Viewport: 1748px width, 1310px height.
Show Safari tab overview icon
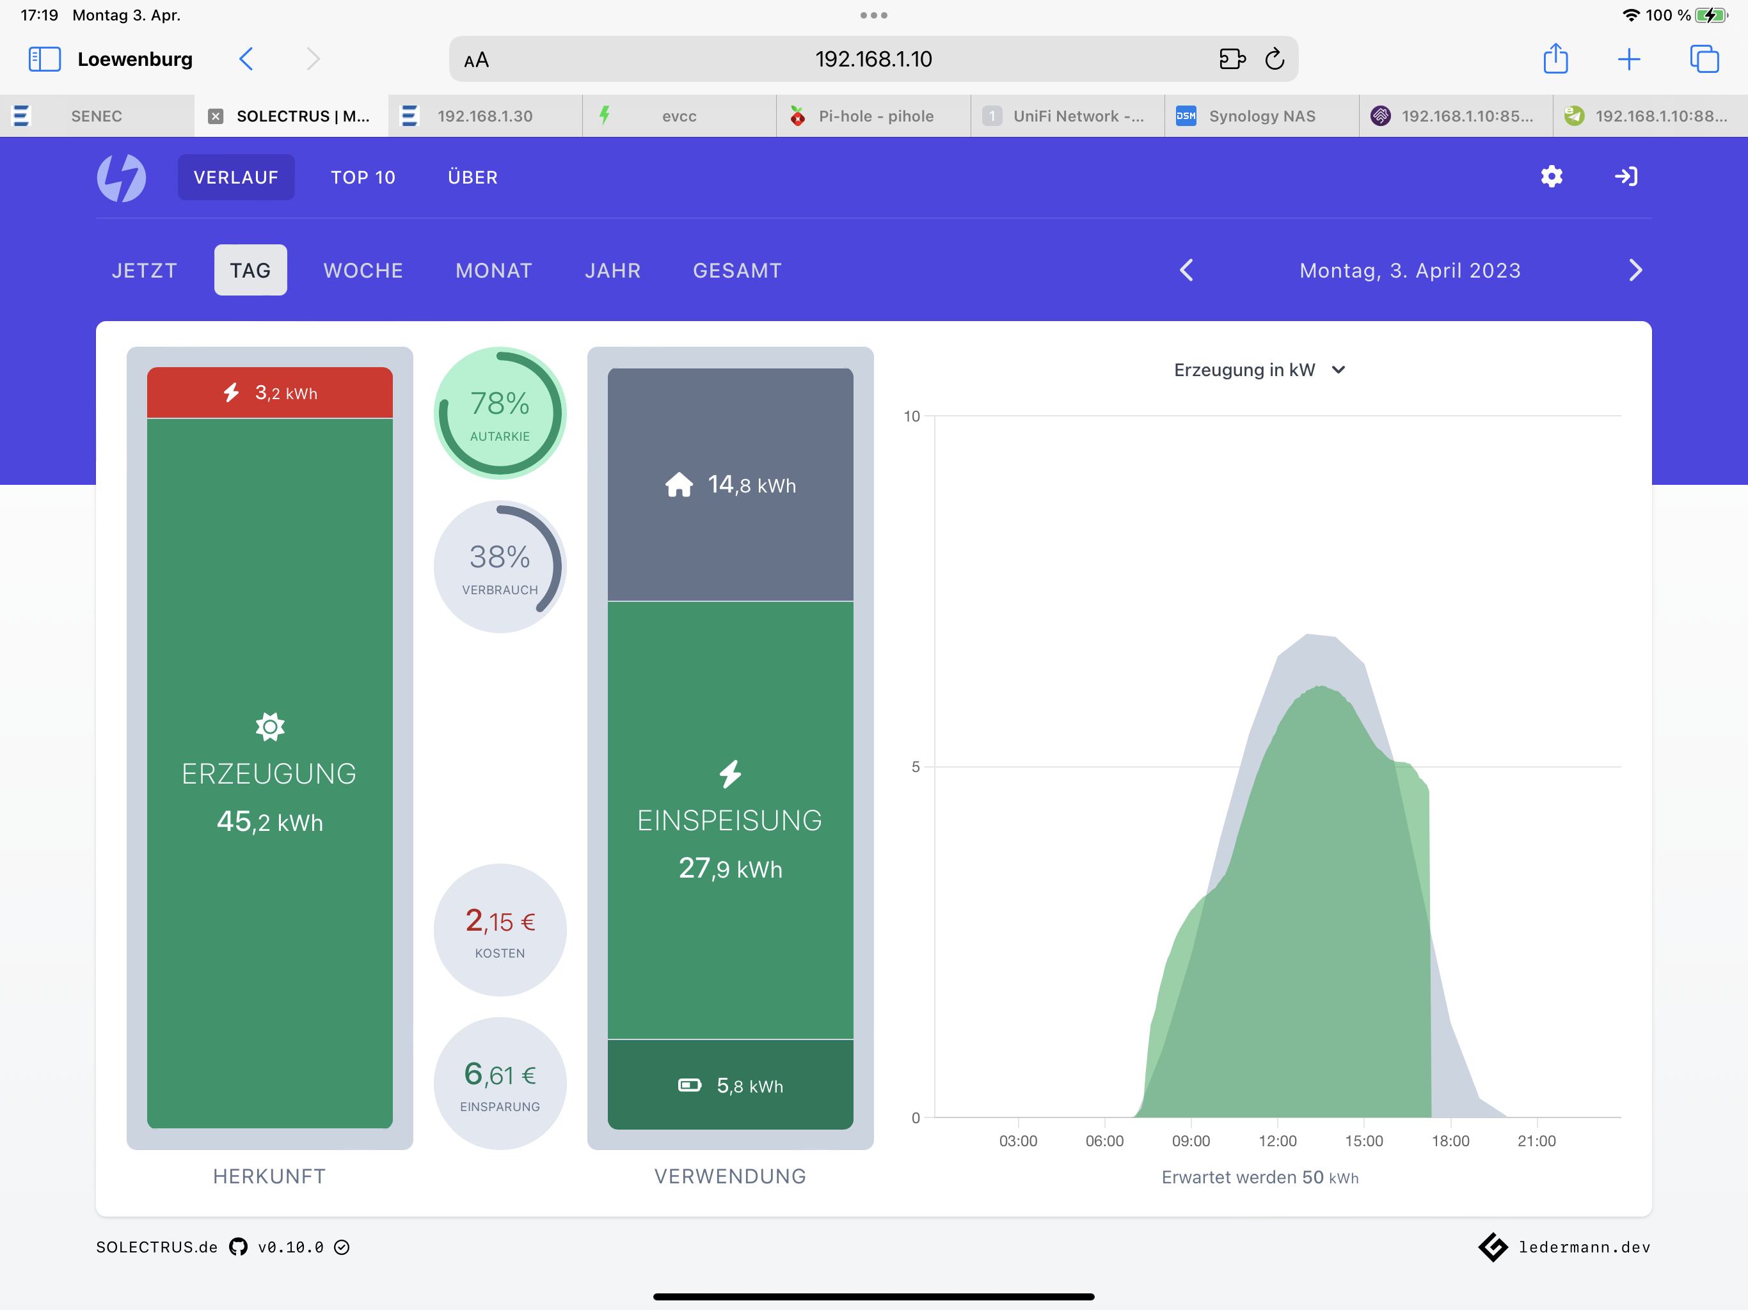1704,59
